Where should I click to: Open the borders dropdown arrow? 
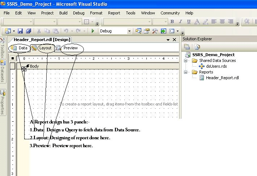[92, 22]
